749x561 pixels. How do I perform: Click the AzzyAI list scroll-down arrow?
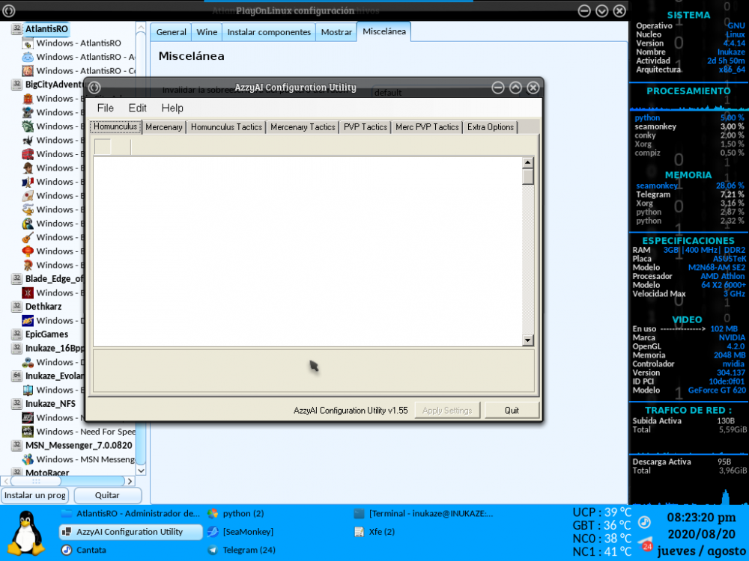[x=527, y=340]
